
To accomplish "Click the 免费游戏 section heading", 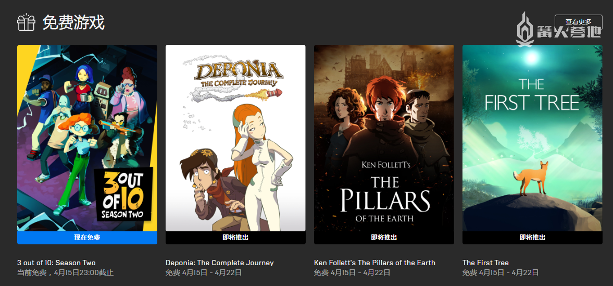I will click(73, 23).
